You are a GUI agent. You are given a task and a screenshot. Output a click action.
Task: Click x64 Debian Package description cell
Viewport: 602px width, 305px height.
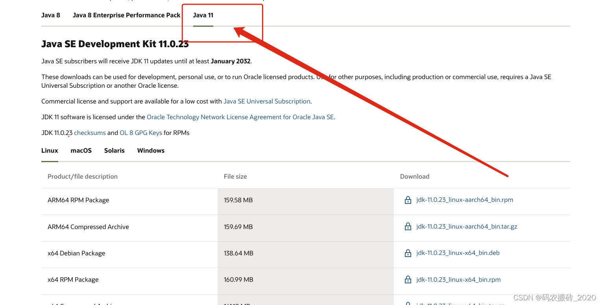point(129,255)
